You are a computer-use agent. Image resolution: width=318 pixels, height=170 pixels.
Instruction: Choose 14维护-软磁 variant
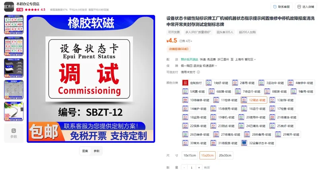(195, 109)
